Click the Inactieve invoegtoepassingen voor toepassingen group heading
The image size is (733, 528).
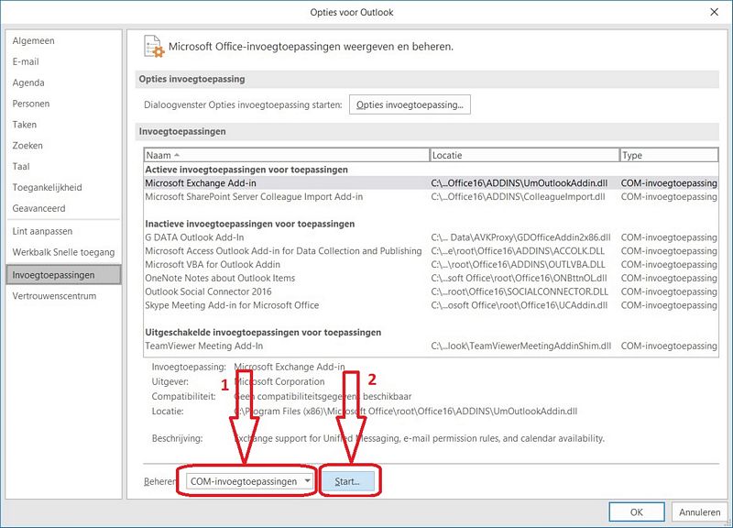(249, 224)
